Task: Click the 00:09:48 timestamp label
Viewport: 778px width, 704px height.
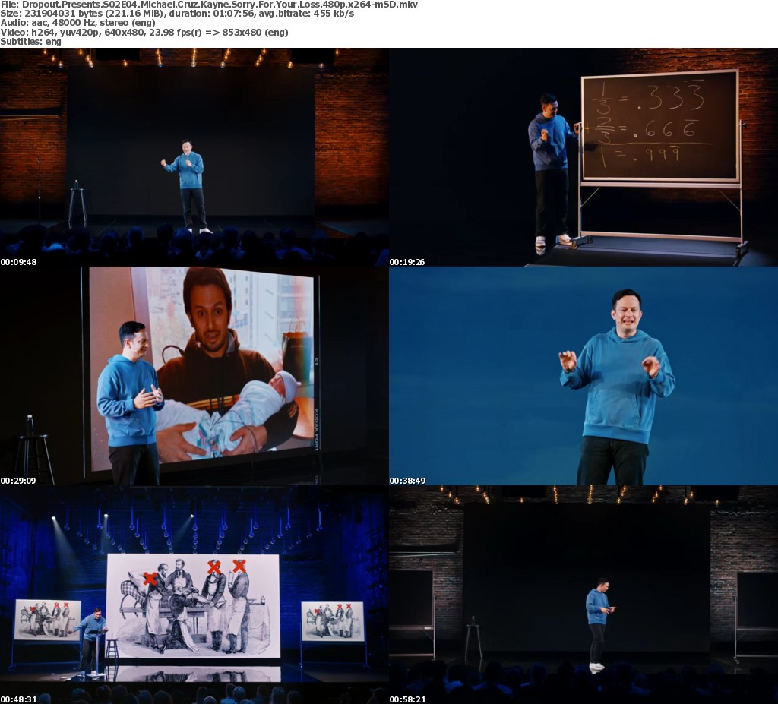Action: tap(19, 262)
